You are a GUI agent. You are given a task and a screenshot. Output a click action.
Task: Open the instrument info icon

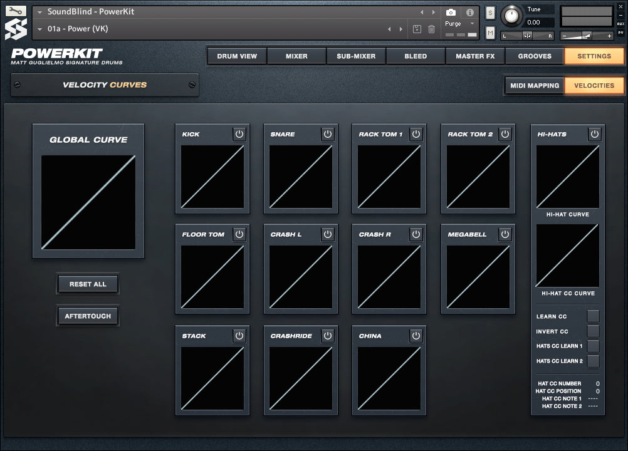470,13
